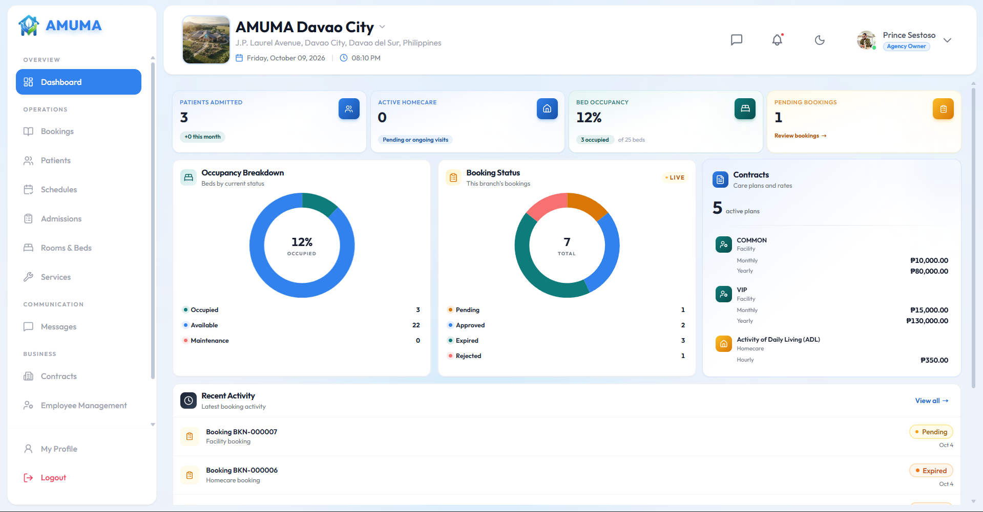
Task: Open Booking BKN-000006 activity row
Action: [567, 475]
